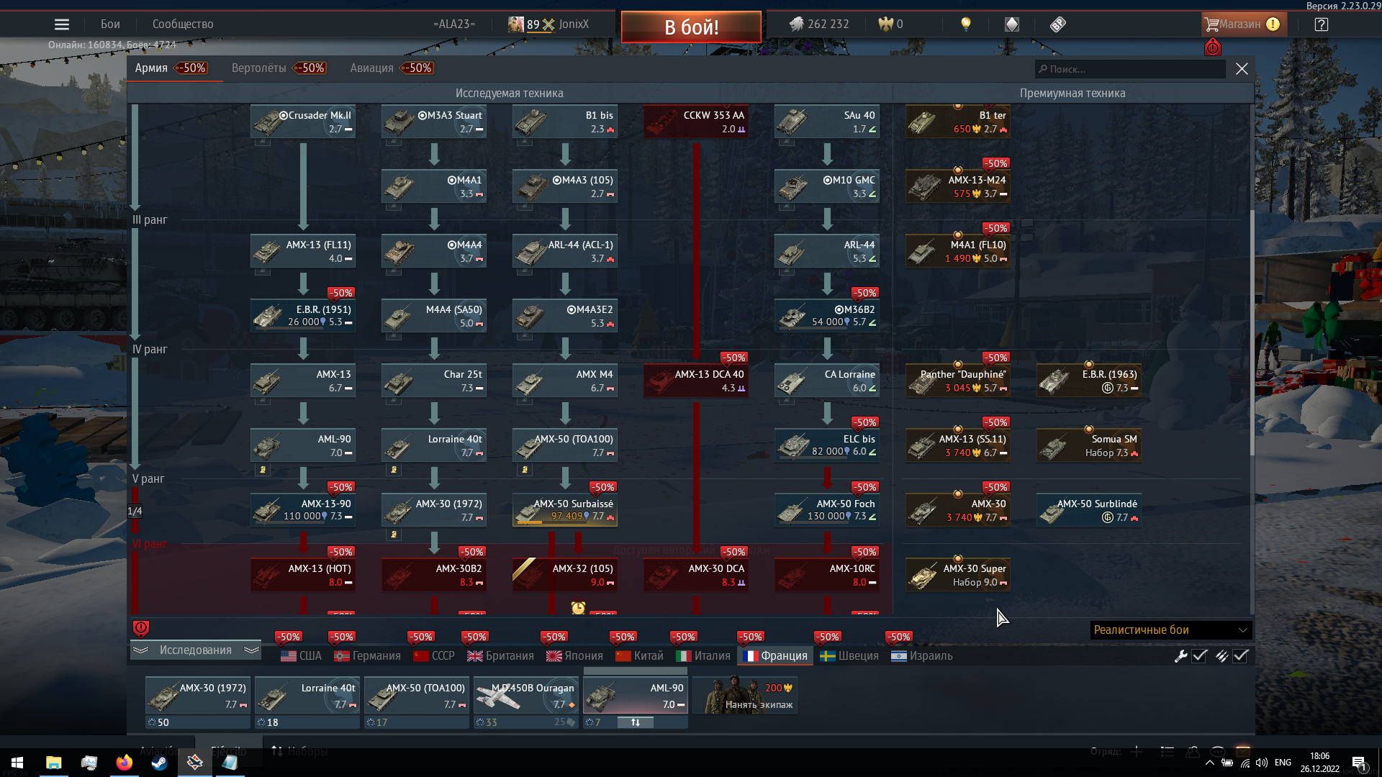Image resolution: width=1382 pixels, height=777 pixels.
Task: Select the AMX-10RC vehicle card
Action: click(x=827, y=575)
